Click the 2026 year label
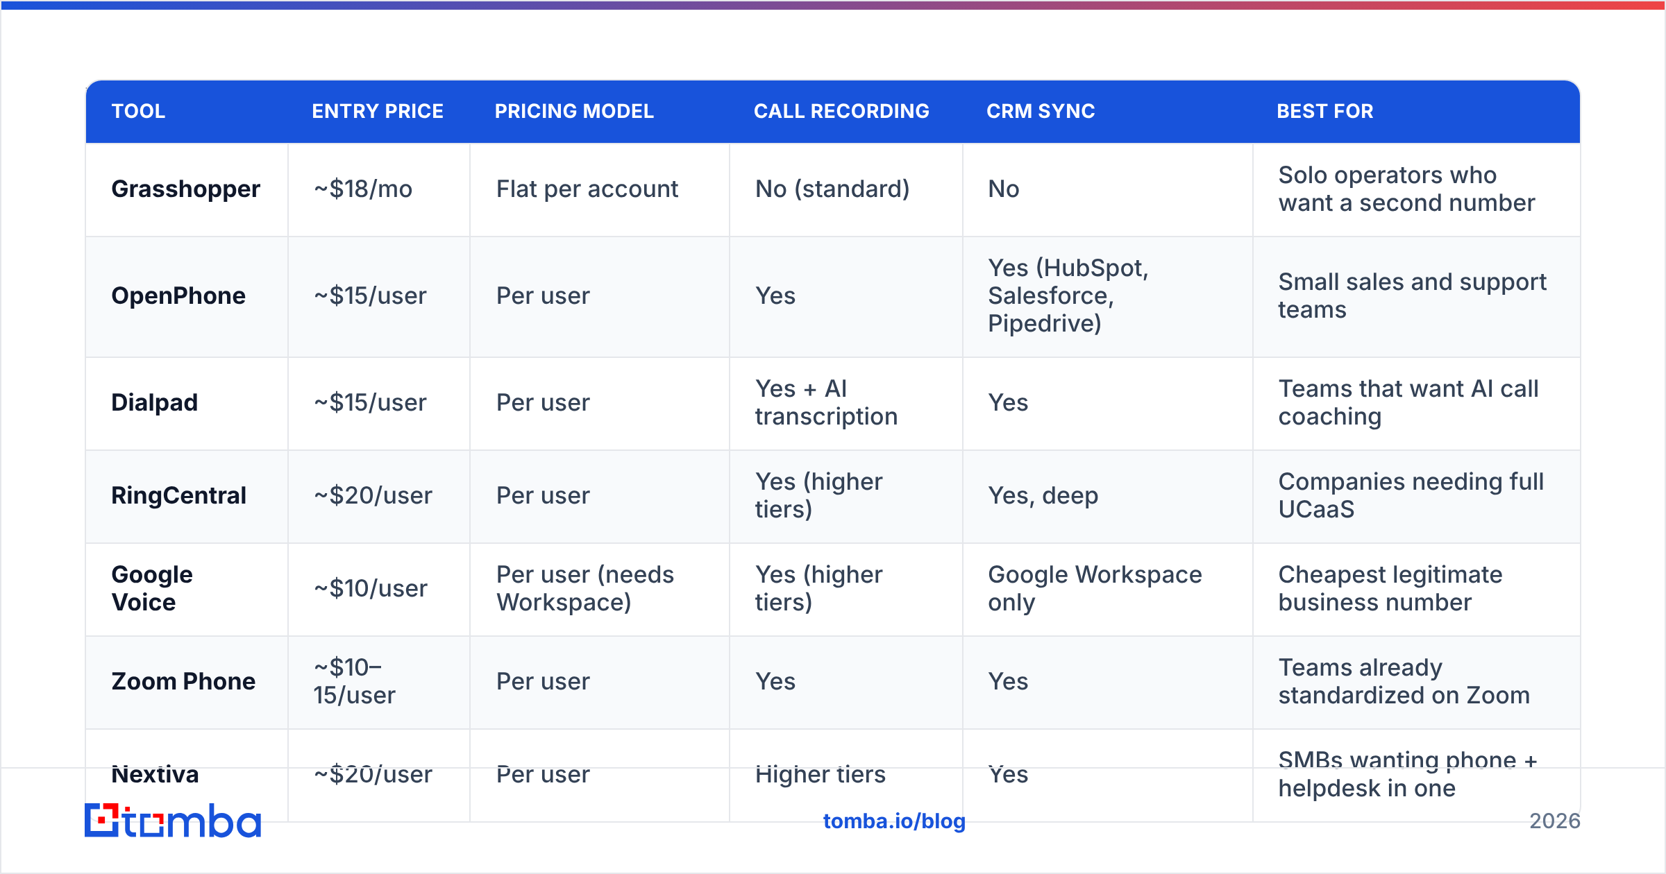The image size is (1666, 874). [1555, 821]
